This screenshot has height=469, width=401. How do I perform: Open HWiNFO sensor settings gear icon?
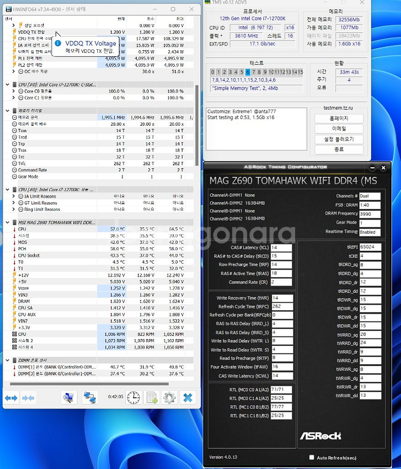(169, 398)
